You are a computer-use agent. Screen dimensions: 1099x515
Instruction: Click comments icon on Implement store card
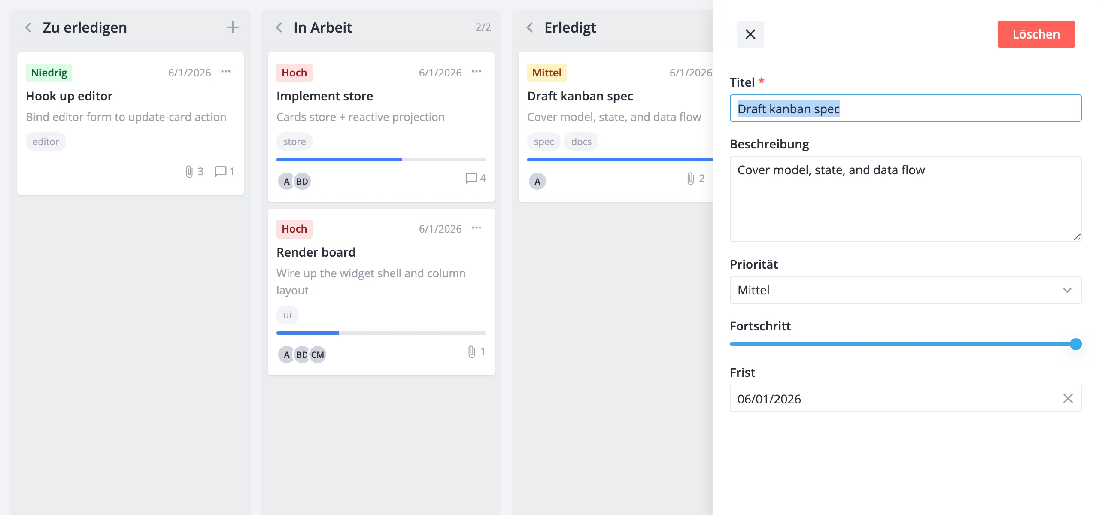(x=471, y=178)
